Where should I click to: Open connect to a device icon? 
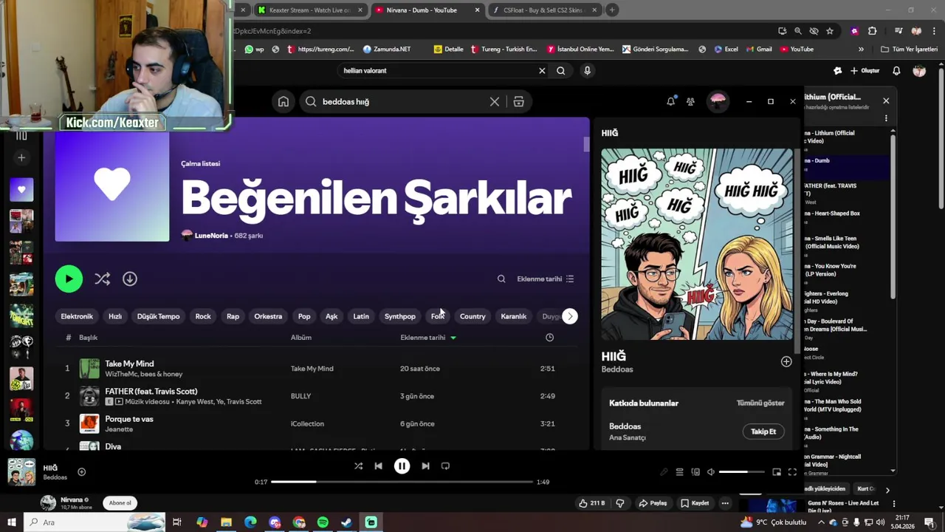click(x=695, y=472)
